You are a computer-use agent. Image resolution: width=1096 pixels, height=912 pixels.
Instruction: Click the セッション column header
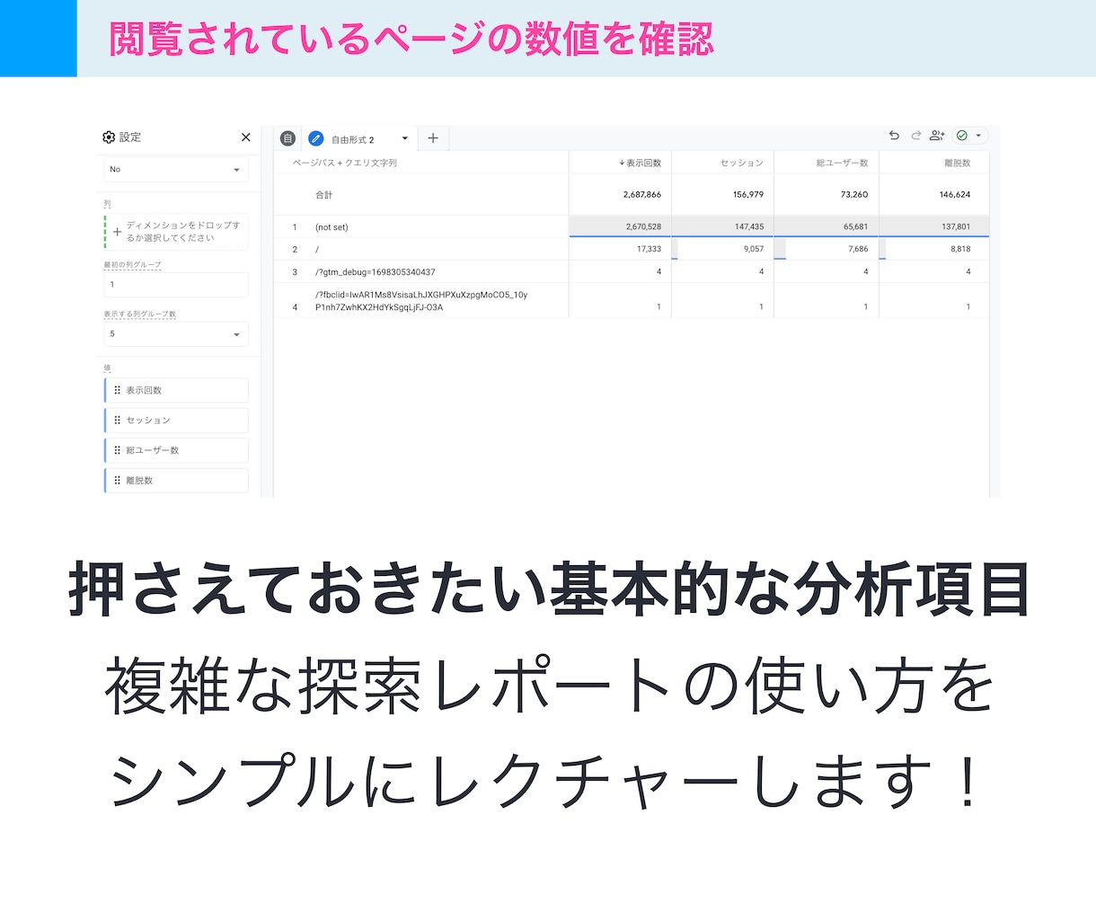742,163
